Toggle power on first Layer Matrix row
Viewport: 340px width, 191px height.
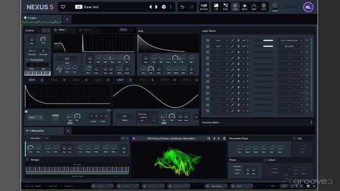pos(208,40)
